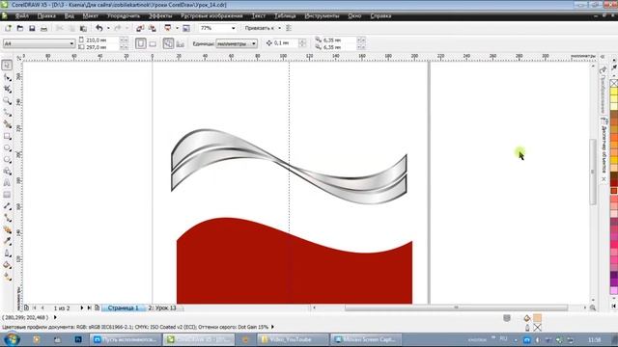Select the Connector tool
The height and width of the screenshot is (347, 618).
pyautogui.click(x=7, y=218)
